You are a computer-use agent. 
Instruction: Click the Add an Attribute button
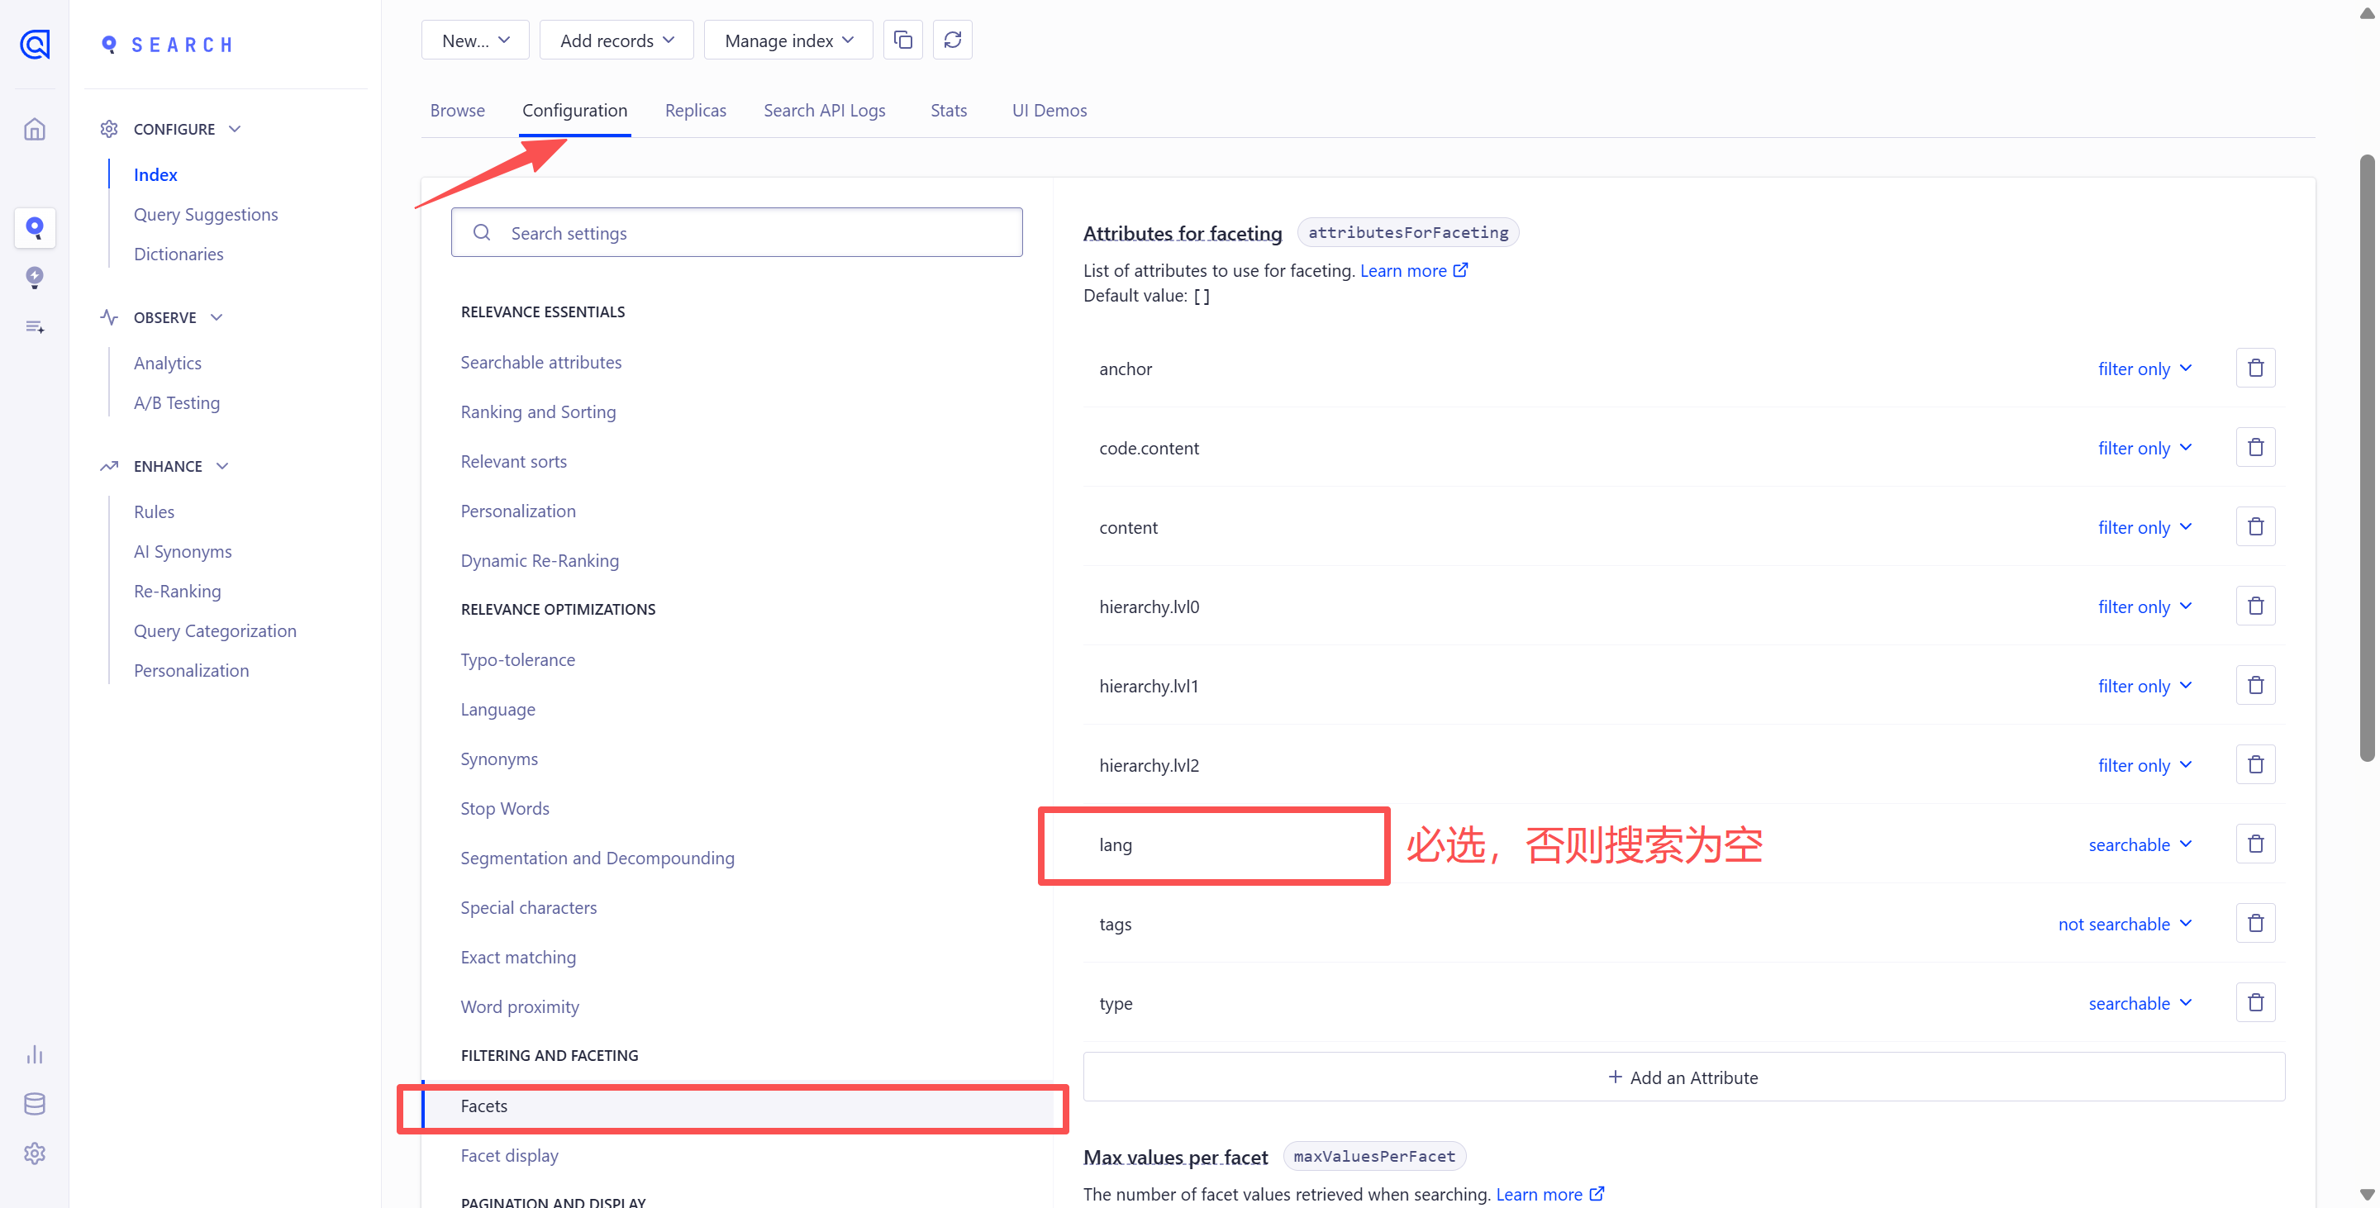1683,1077
